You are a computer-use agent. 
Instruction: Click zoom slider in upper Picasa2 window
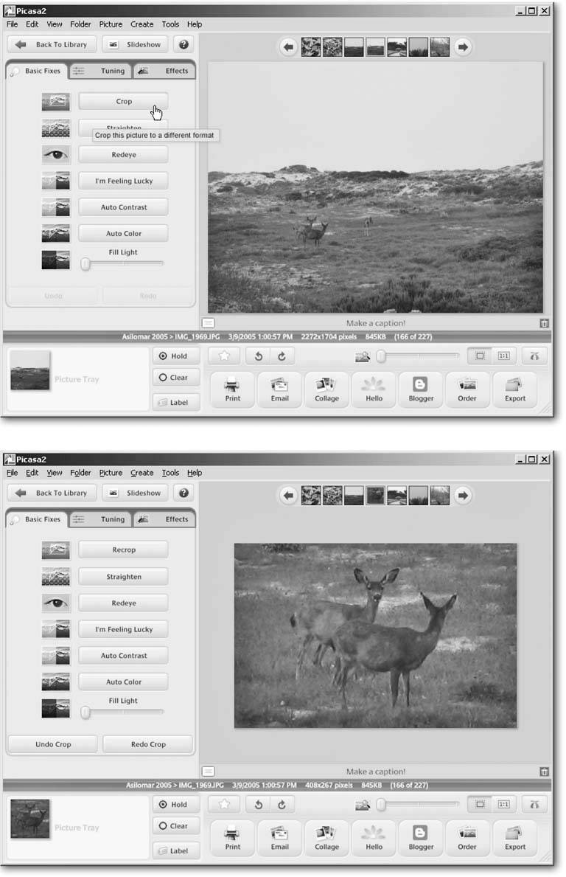point(417,356)
